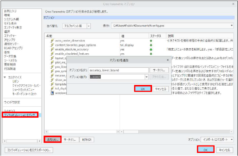Click the ステータス column header
Image resolution: width=238 pixels, height=156 pixels.
[x=157, y=36]
